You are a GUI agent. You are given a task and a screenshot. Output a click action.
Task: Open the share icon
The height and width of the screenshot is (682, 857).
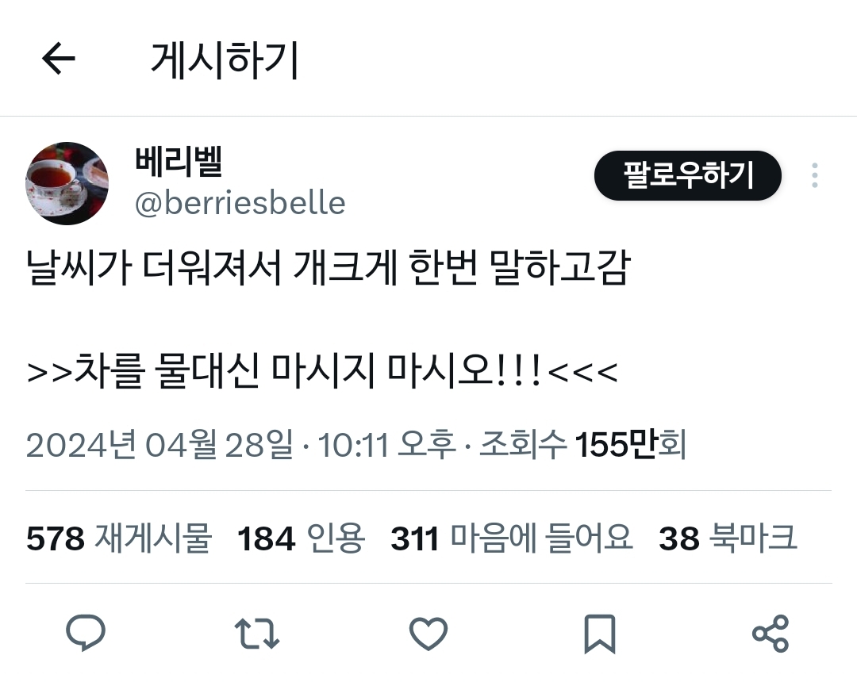point(771,634)
